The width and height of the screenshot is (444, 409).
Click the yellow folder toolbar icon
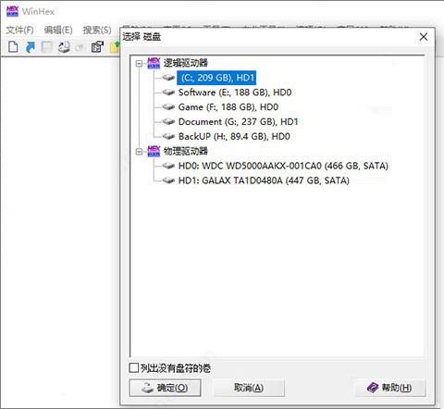[x=115, y=47]
